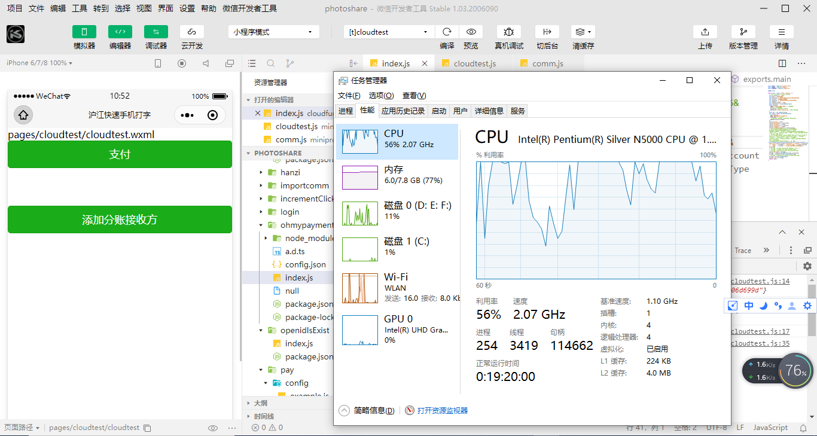
Task: Toggle the eye icon beside page path
Action: pyautogui.click(x=212, y=428)
